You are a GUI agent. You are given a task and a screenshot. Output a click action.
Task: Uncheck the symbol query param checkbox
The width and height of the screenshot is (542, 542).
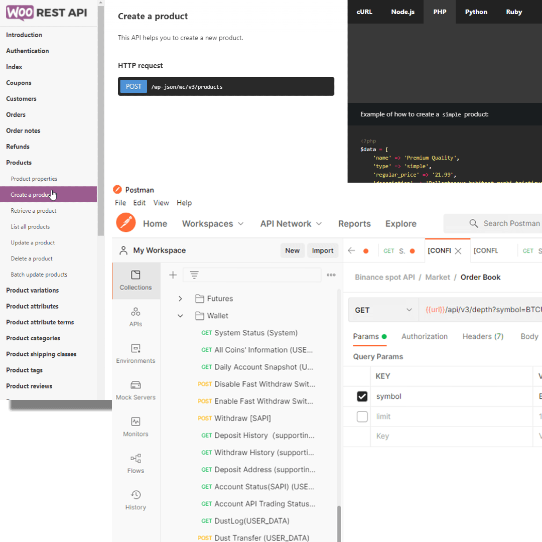click(x=362, y=396)
